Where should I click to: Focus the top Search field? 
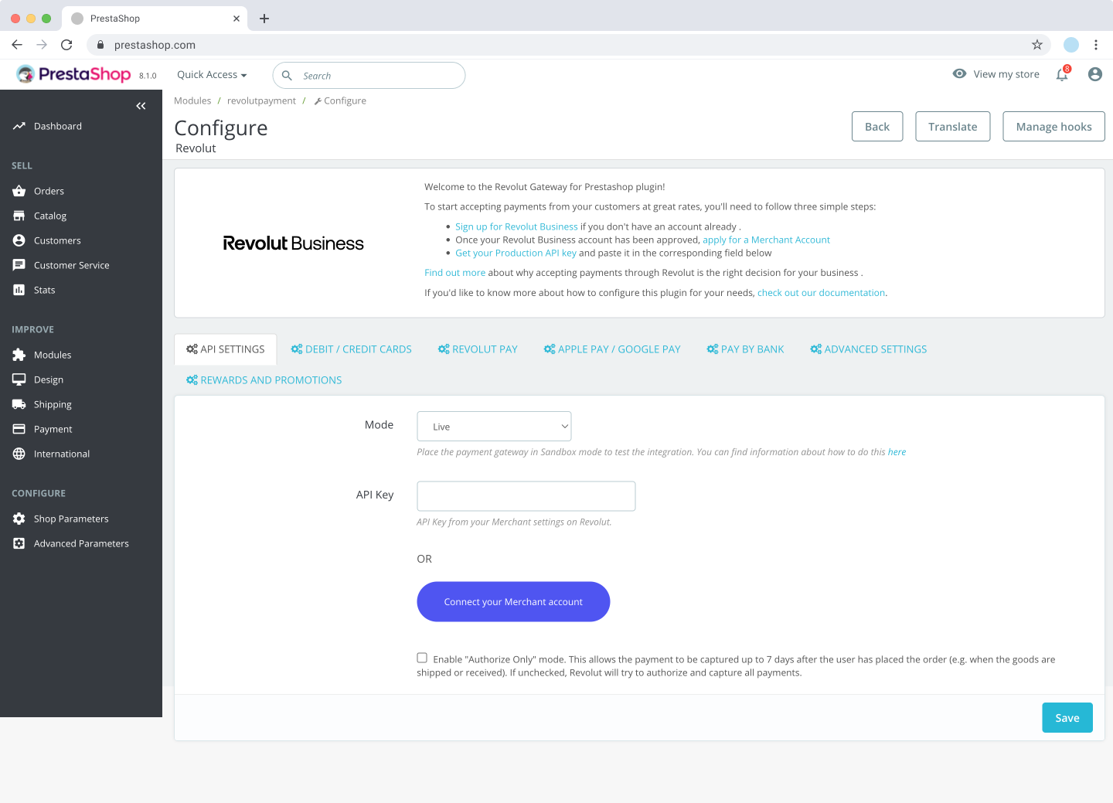pyautogui.click(x=369, y=76)
